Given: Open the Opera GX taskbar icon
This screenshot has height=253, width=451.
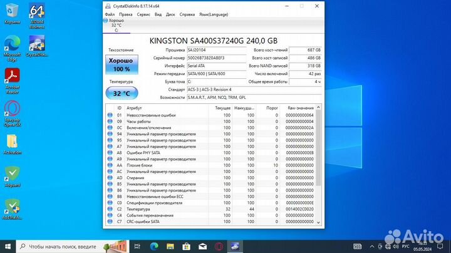Looking at the screenshot, I should tap(219, 246).
